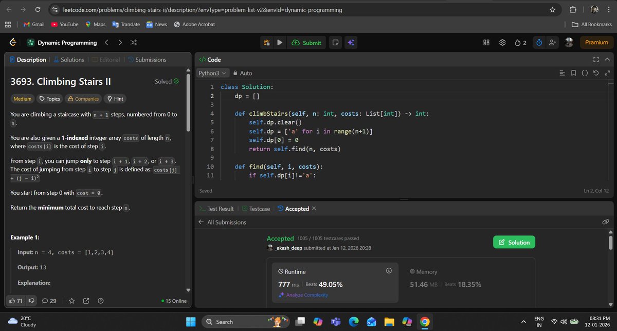The width and height of the screenshot is (617, 331).
Task: Open the feedback help circle icon
Action: click(x=101, y=301)
